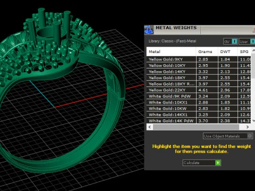Click the 2.85 grams cell
This screenshot has width=255, height=191.
[x=207, y=59]
